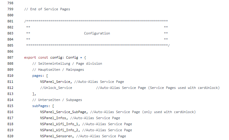
Task: Click the 'subPages' property name
Action: pos(40,106)
